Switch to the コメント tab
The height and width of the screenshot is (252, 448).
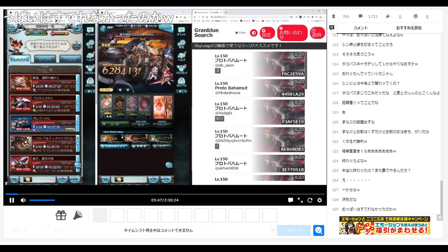tap(360, 28)
